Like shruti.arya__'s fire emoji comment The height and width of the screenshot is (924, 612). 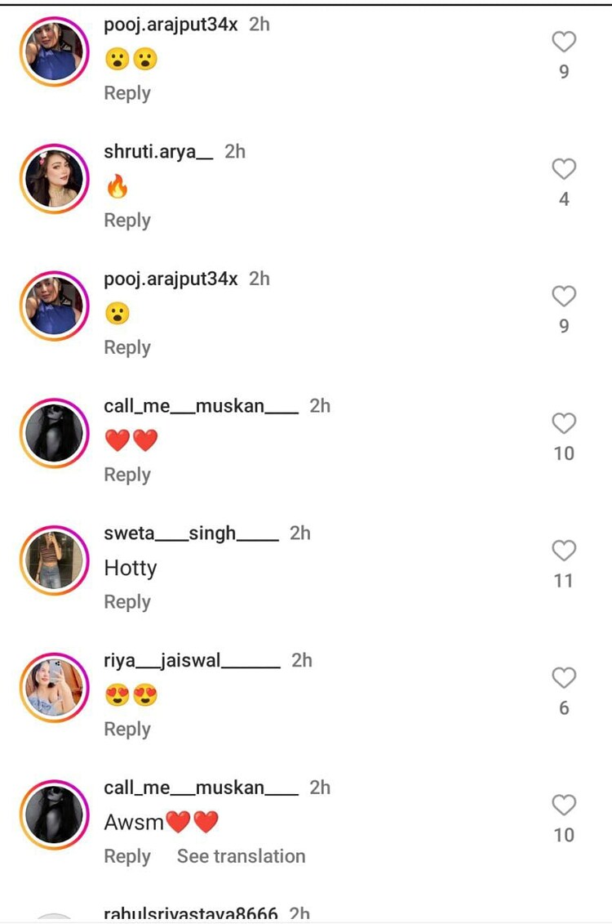tap(564, 169)
